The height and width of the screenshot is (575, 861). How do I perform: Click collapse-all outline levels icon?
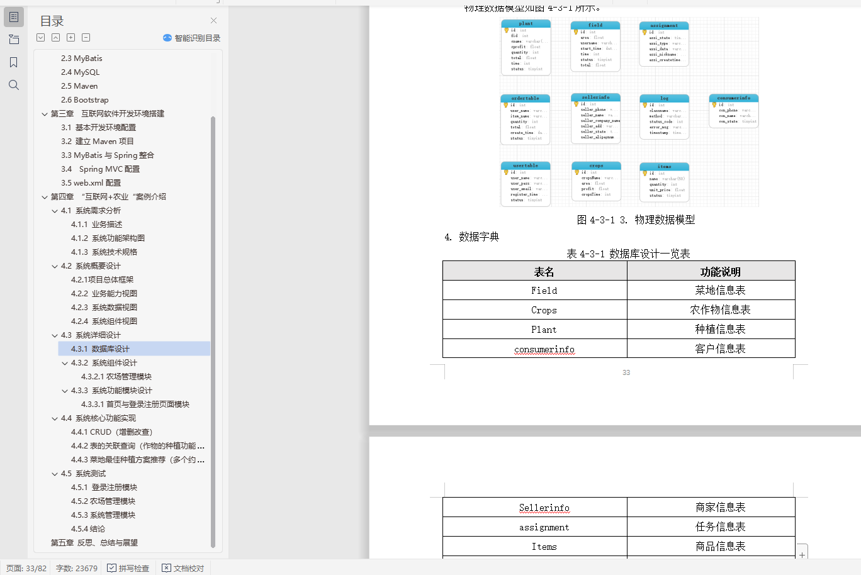click(x=56, y=38)
